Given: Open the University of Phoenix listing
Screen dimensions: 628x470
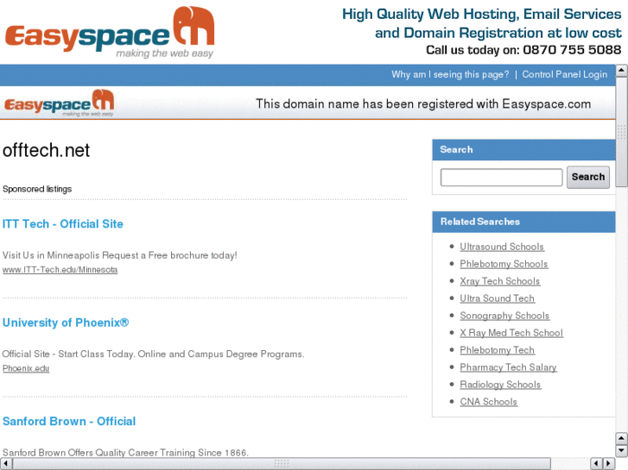Looking at the screenshot, I should [66, 323].
